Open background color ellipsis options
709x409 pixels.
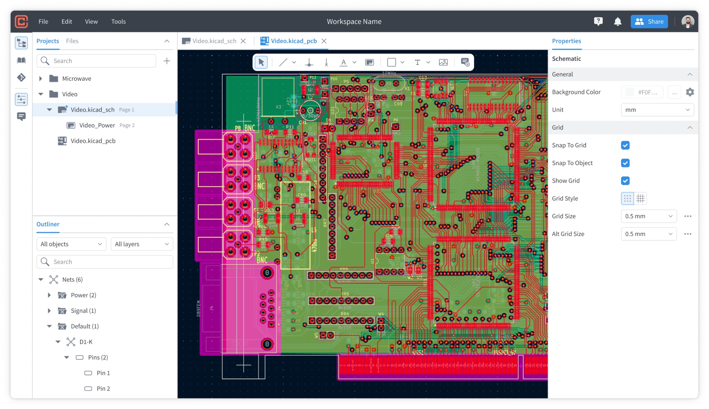pos(674,92)
